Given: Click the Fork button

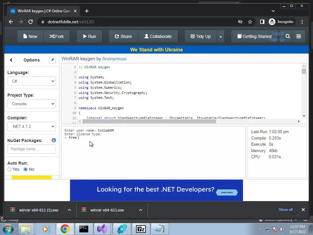Looking at the screenshot, I should point(57,36).
